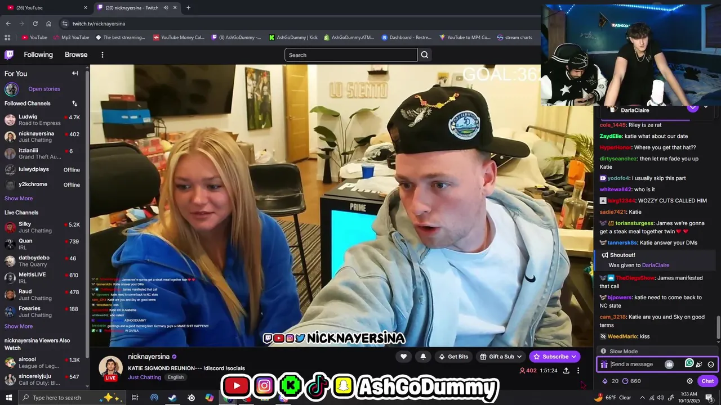Image resolution: width=721 pixels, height=405 pixels.
Task: Click the sparkle icon in chat input
Action: click(x=699, y=364)
